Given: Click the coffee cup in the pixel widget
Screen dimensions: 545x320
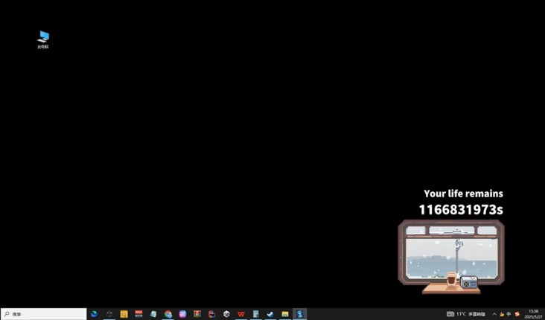Looking at the screenshot, I should pyautogui.click(x=451, y=279).
